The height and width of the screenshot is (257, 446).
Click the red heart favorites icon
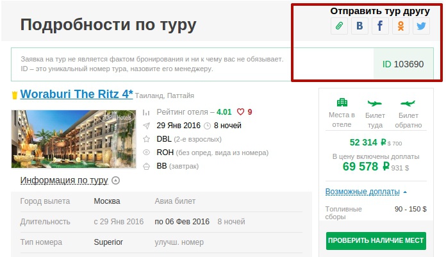(x=241, y=112)
